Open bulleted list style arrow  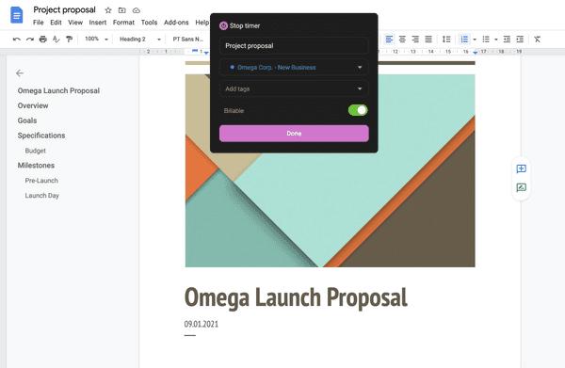tap(496, 40)
